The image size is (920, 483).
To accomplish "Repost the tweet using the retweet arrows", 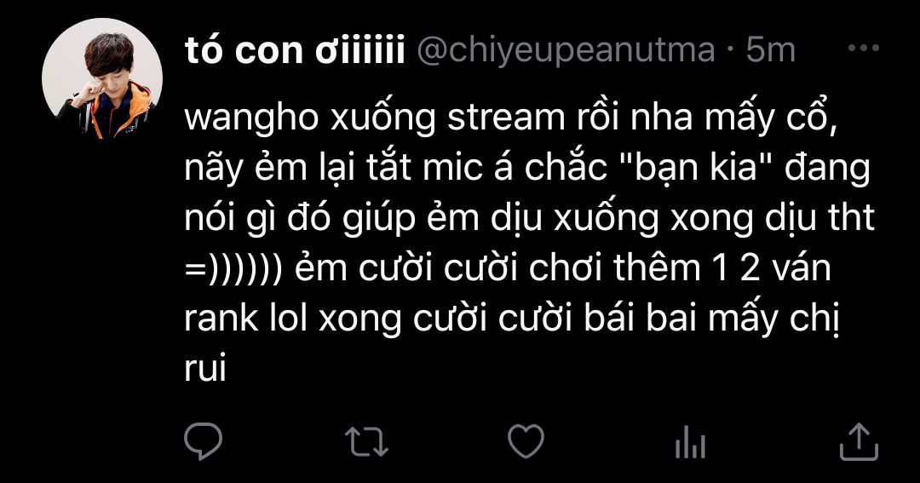I will point(366,442).
